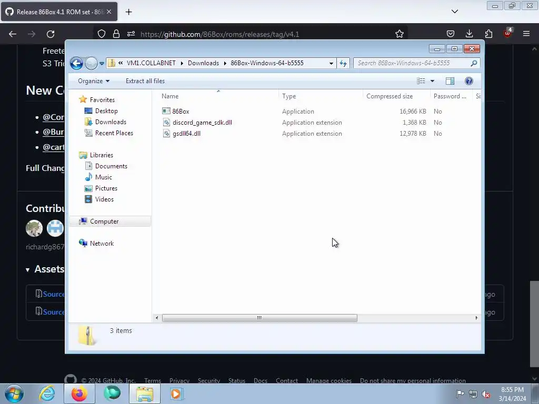Open Explorer recent locations dropdown arrow
This screenshot has height=404, width=539.
click(x=102, y=63)
